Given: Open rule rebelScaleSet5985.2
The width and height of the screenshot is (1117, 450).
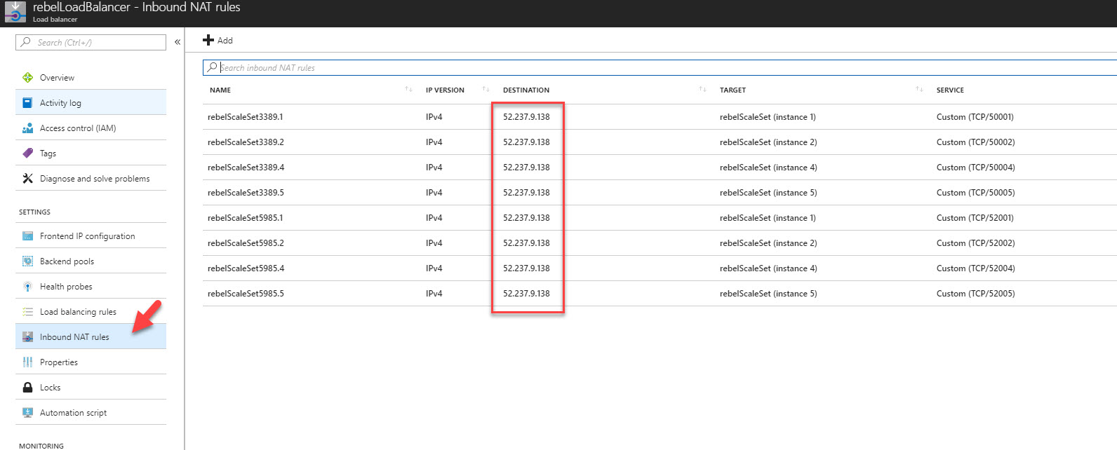Looking at the screenshot, I should pos(246,243).
